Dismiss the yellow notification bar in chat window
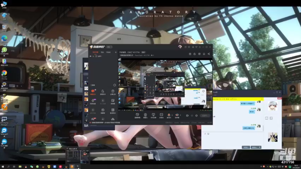The width and height of the screenshot is (301, 169). 261,99
